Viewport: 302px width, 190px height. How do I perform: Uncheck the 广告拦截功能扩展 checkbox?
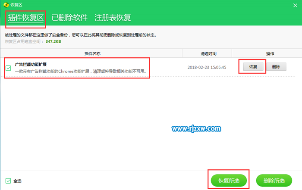(x=8, y=68)
